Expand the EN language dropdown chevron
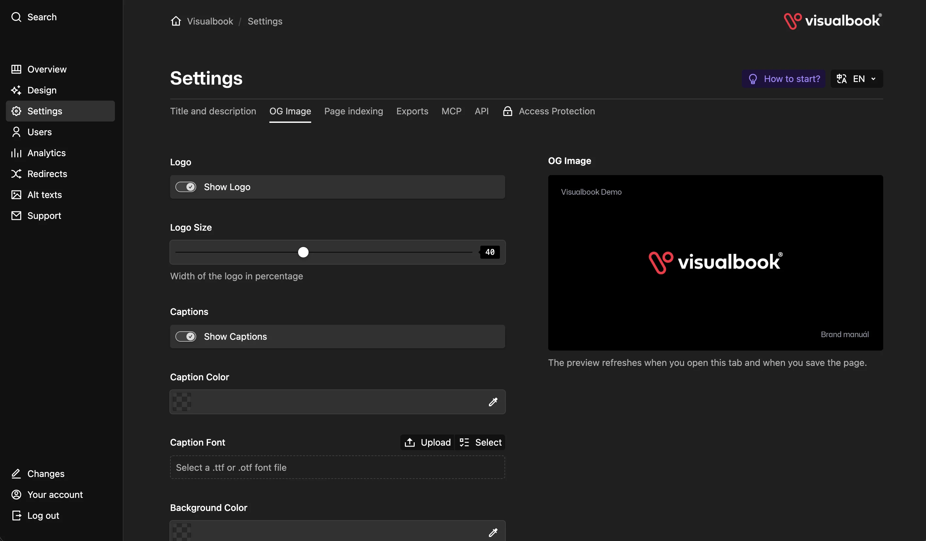The height and width of the screenshot is (541, 926). 873,79
